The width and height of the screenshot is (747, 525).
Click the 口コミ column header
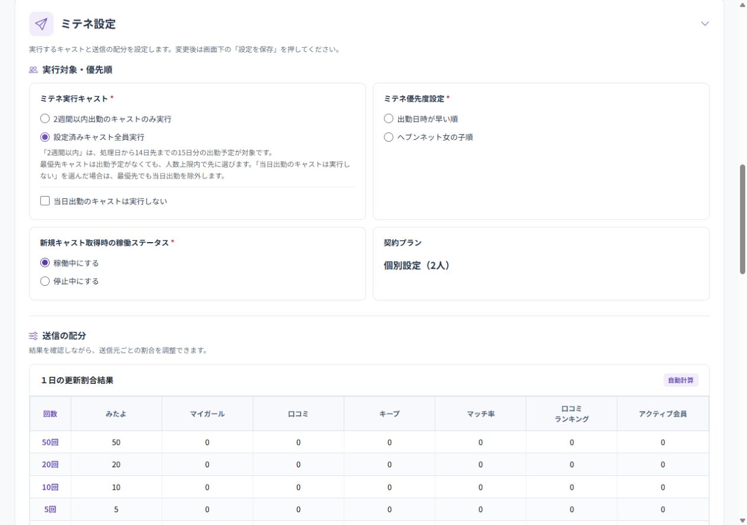click(298, 413)
